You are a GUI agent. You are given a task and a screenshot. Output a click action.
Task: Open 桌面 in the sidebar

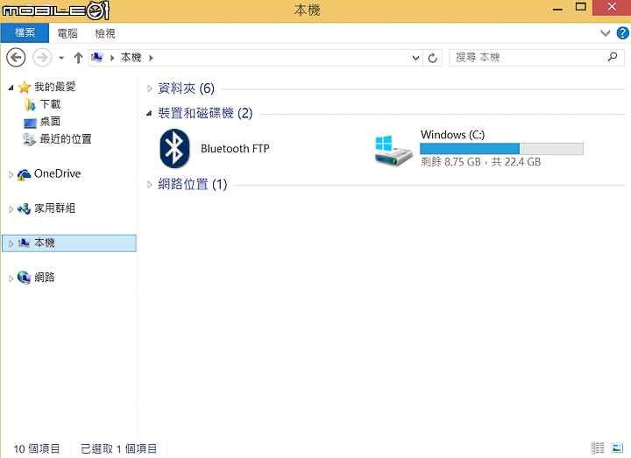pos(50,122)
